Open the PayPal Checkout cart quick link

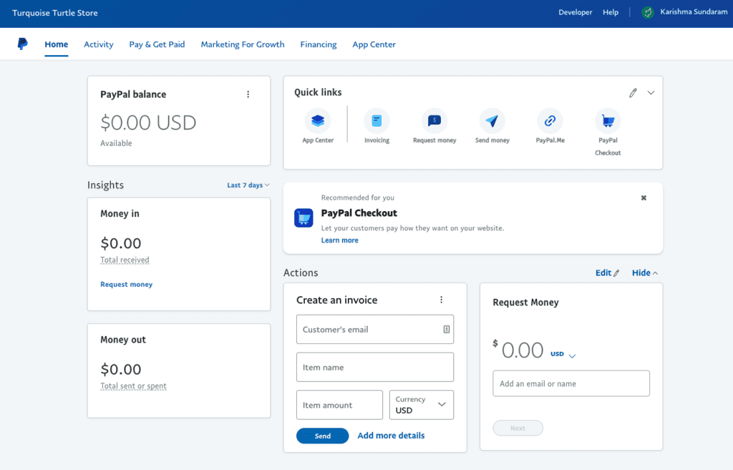click(608, 121)
